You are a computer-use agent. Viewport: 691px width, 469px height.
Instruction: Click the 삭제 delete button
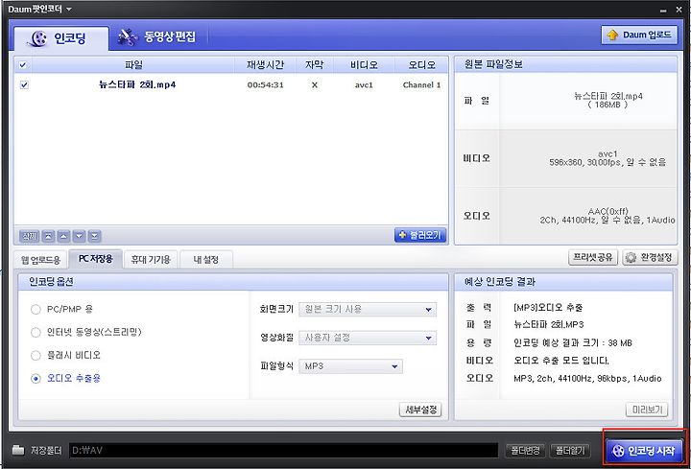[29, 237]
